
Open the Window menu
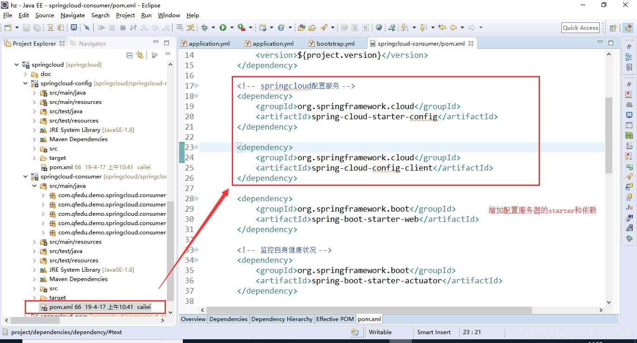coord(169,15)
